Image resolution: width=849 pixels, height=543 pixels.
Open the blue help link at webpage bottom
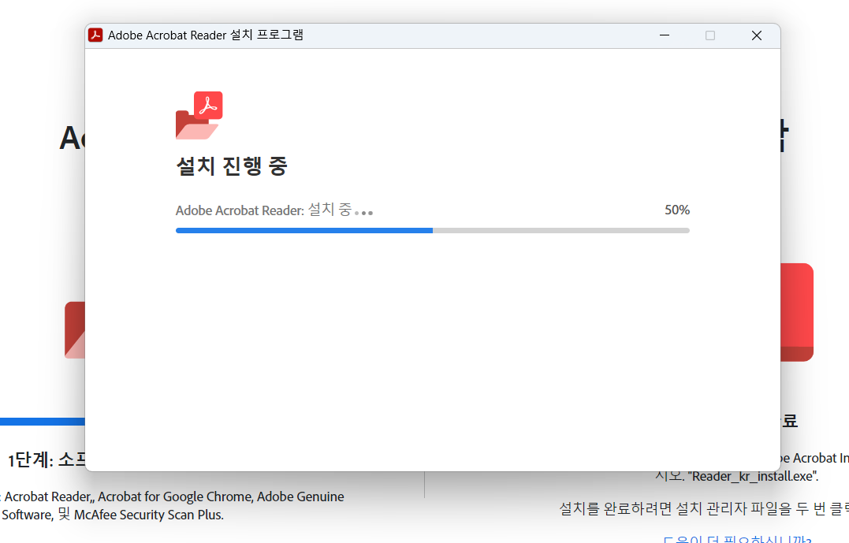click(737, 539)
